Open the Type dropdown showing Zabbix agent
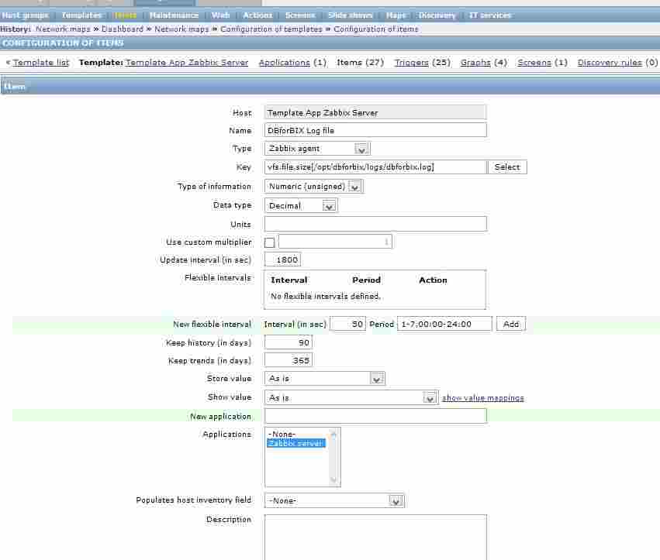 click(x=317, y=149)
